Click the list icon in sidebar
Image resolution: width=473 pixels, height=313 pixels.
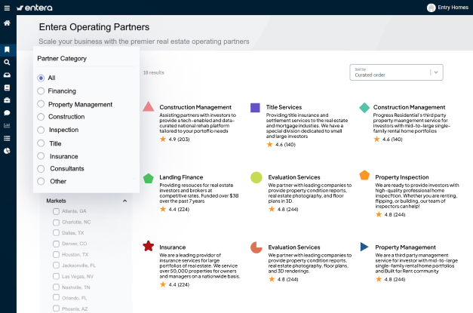click(7, 138)
